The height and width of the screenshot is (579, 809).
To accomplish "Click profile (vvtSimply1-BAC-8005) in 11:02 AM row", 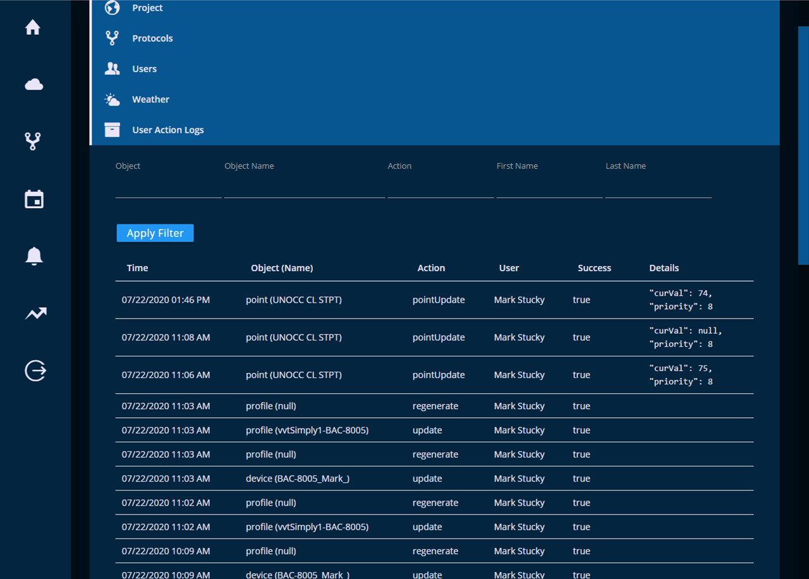I will tap(307, 527).
